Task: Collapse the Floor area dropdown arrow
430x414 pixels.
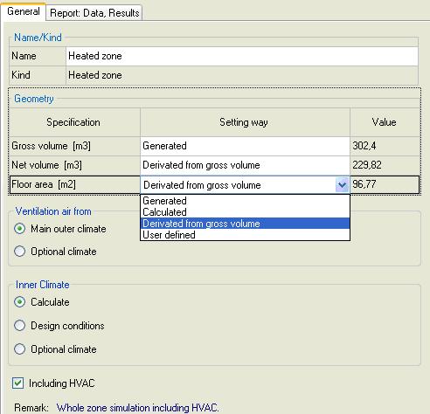Action: (x=342, y=184)
